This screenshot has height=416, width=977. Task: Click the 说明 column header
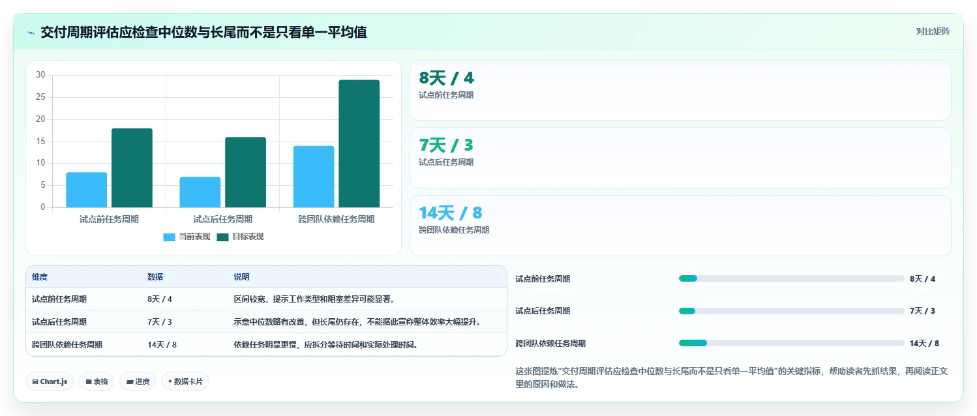click(x=241, y=277)
